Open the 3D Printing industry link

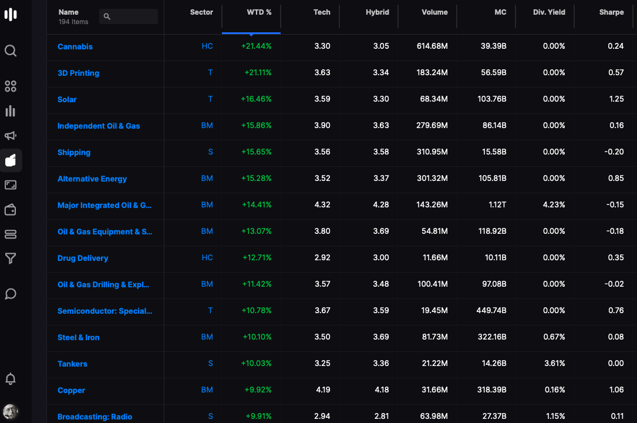(79, 73)
